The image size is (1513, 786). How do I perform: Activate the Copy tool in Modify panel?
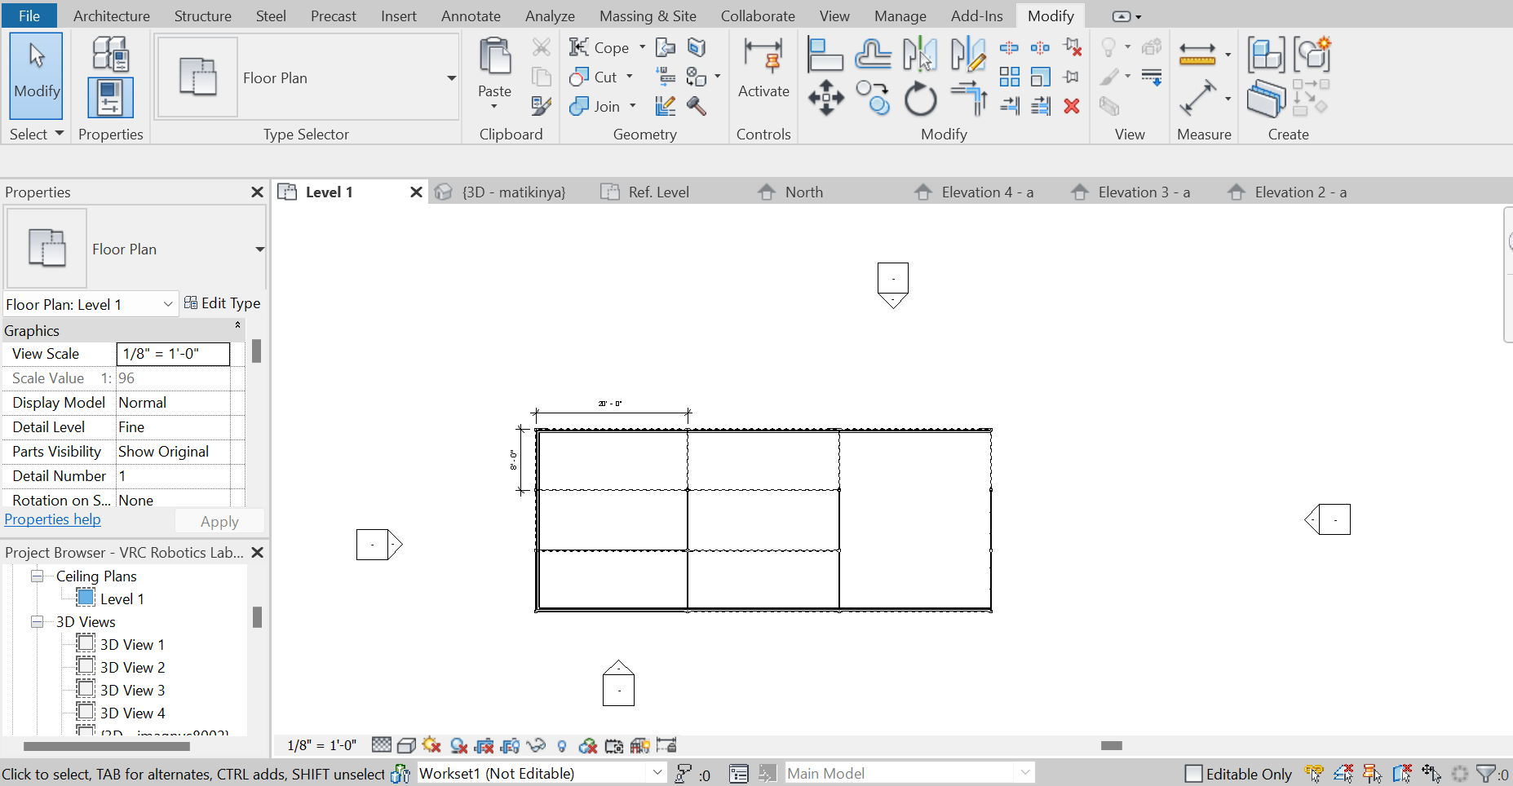[x=873, y=99]
